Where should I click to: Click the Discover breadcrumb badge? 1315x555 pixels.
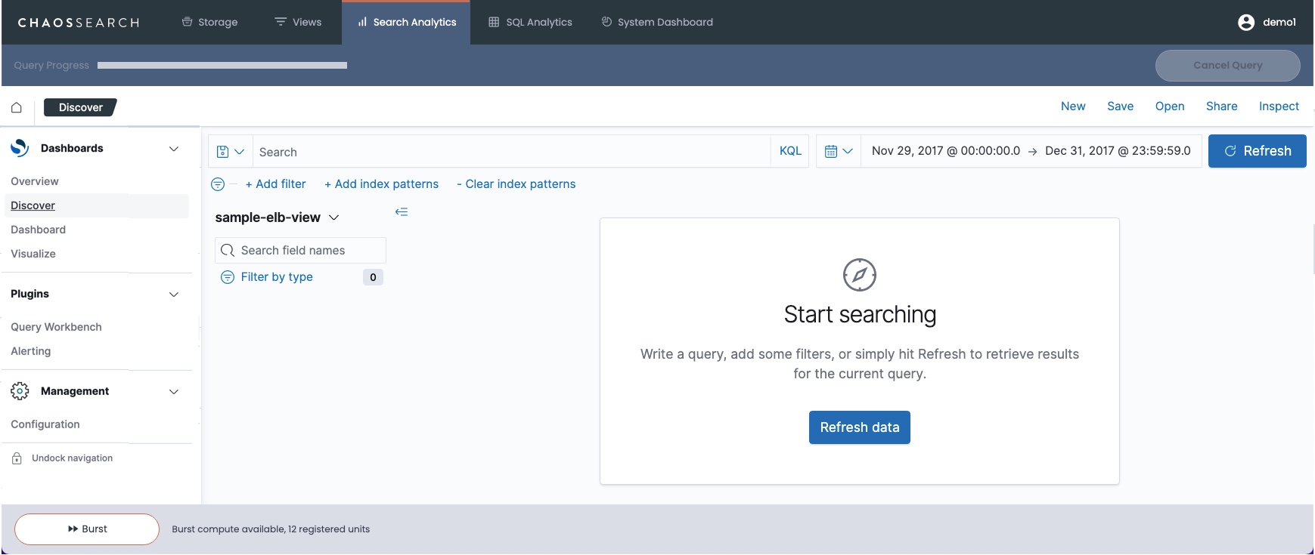coord(80,107)
